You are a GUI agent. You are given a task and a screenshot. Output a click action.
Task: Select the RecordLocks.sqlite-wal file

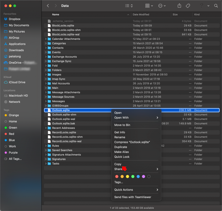point(132,141)
